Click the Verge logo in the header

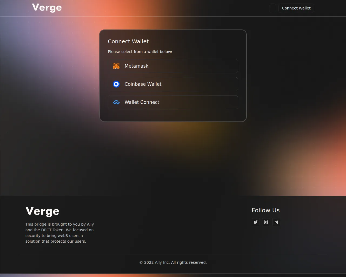(47, 8)
